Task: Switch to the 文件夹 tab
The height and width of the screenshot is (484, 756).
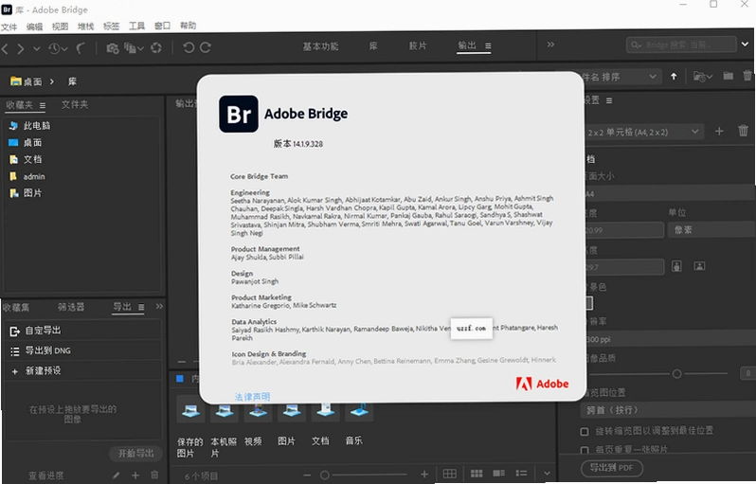Action: click(75, 104)
